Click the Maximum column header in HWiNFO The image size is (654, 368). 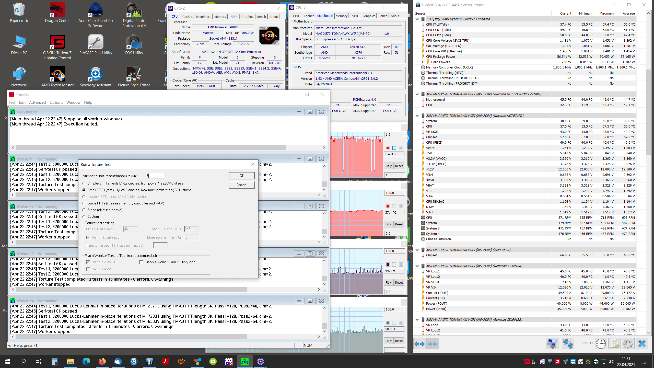pyautogui.click(x=606, y=13)
